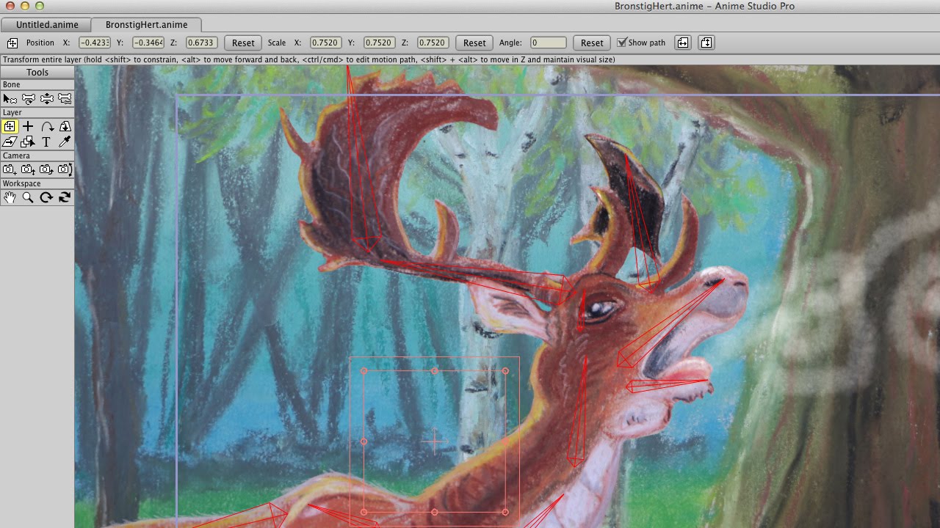Click the Scale X input field
940x528 pixels.
[x=326, y=43]
